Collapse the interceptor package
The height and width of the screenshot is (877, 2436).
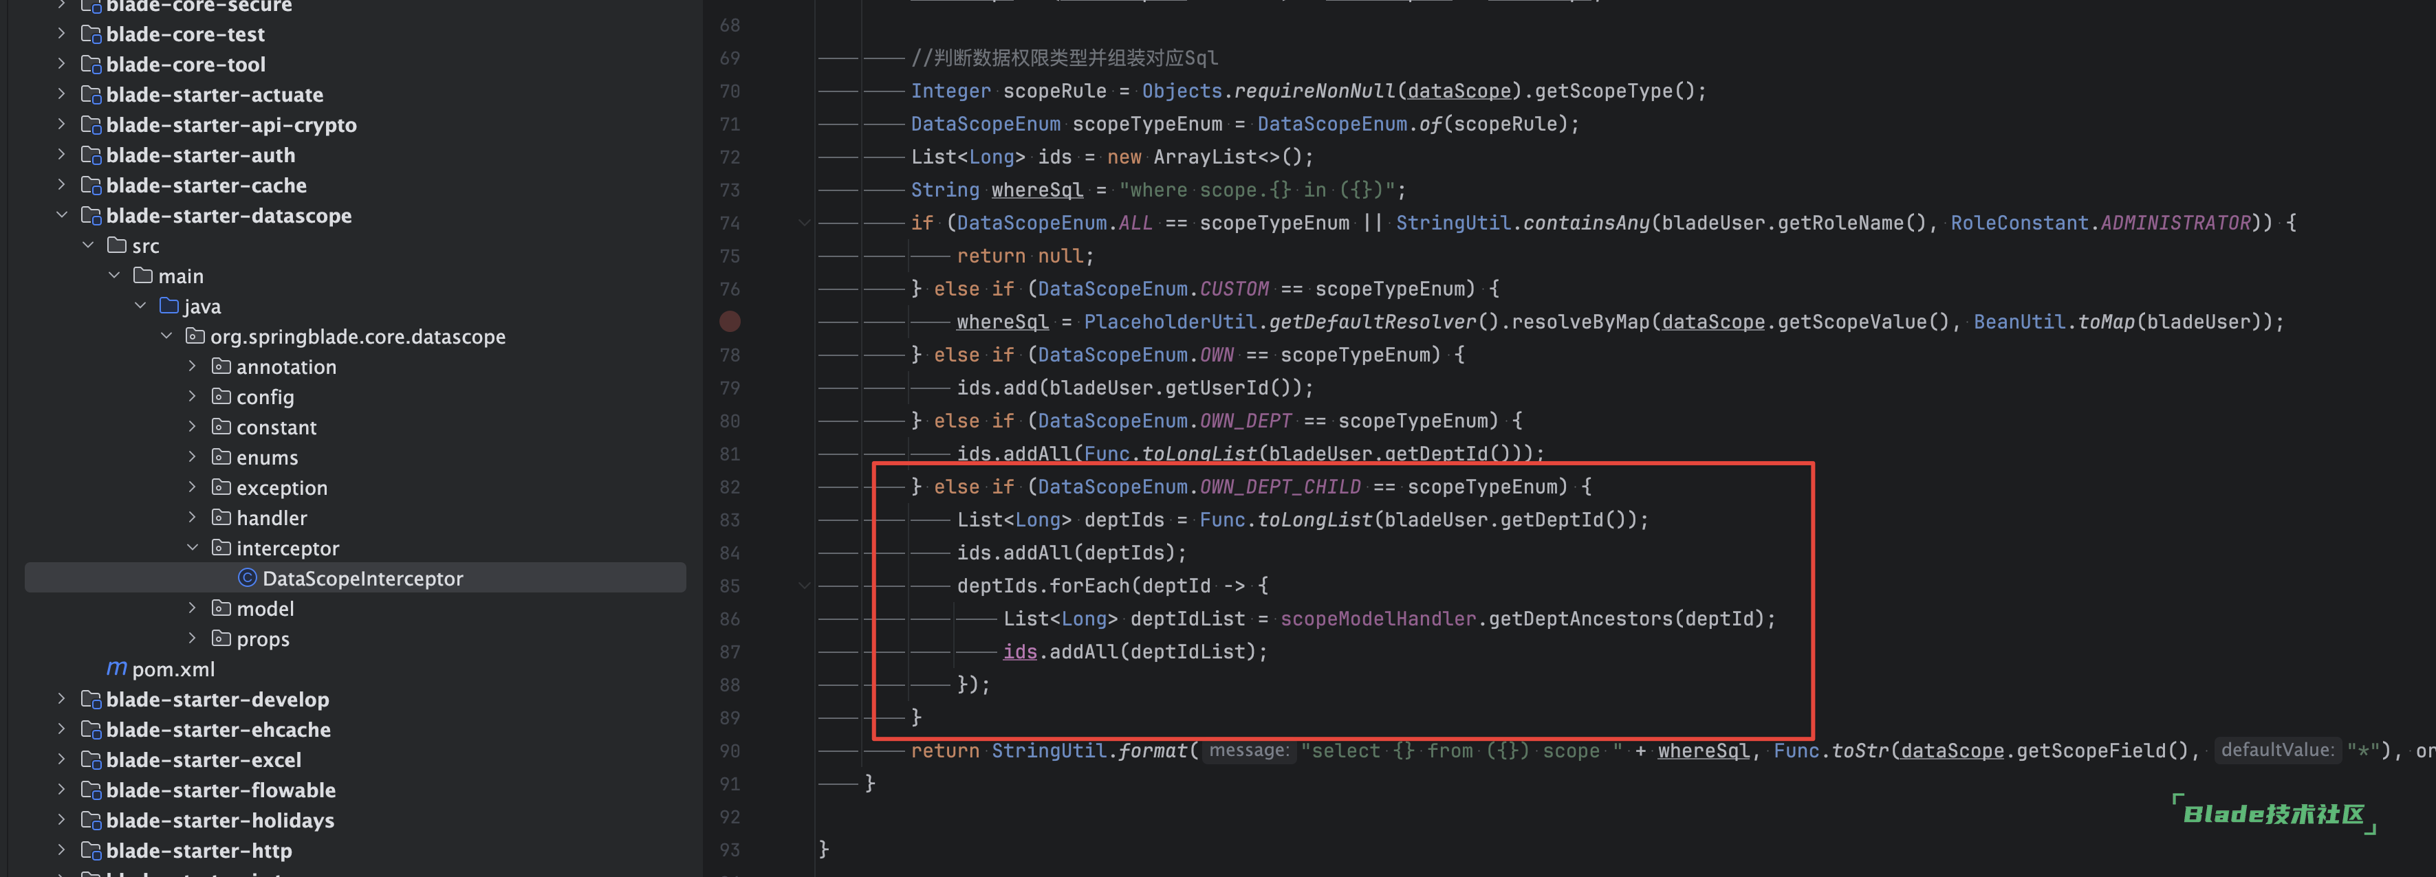(193, 548)
